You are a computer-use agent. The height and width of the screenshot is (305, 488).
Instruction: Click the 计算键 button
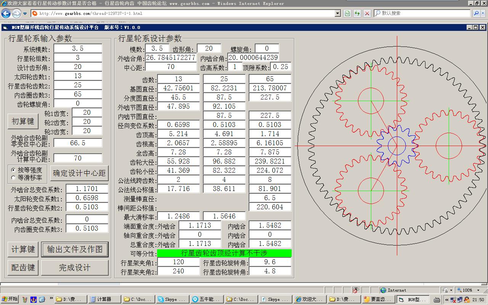(x=23, y=249)
